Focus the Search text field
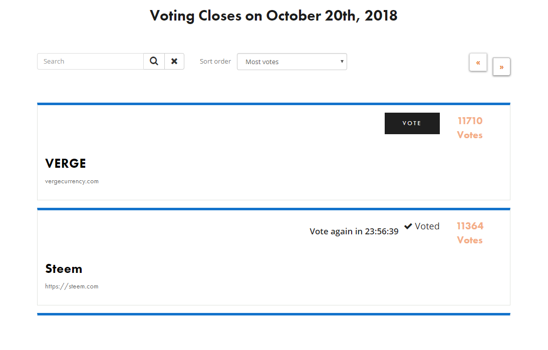548x350 pixels. (91, 61)
